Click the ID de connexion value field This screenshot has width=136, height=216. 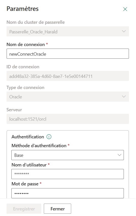coord(68,76)
